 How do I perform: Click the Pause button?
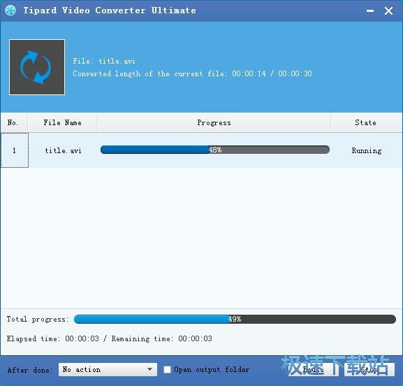click(x=313, y=369)
